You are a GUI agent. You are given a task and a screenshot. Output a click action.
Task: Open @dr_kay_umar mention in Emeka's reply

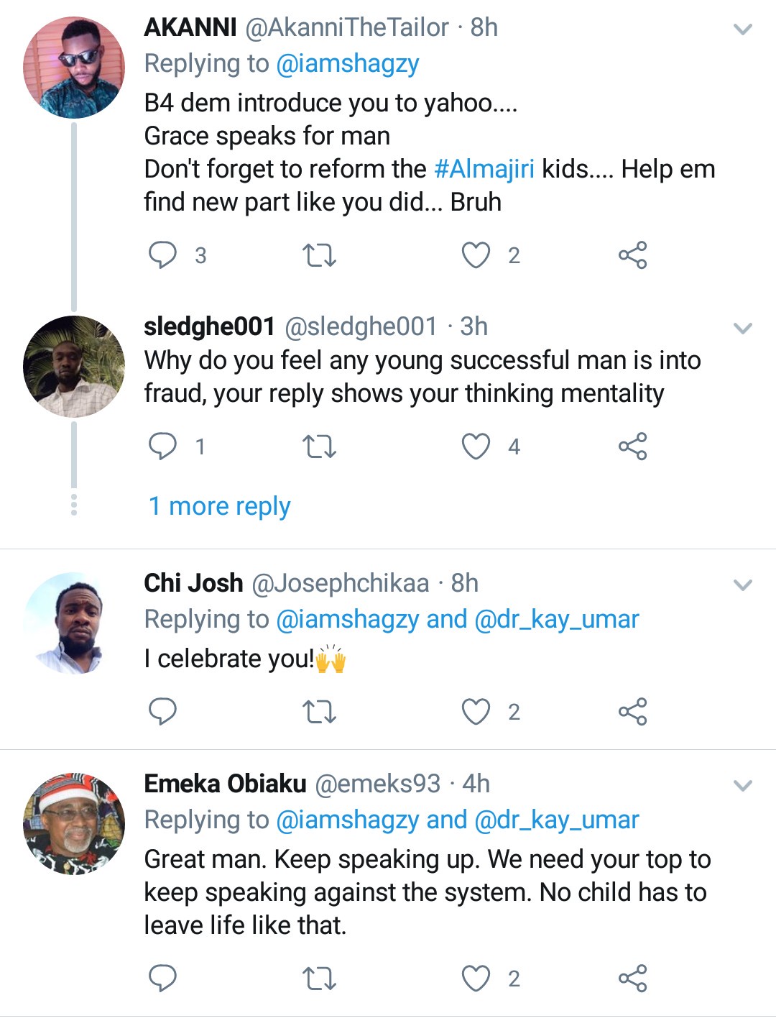click(557, 820)
